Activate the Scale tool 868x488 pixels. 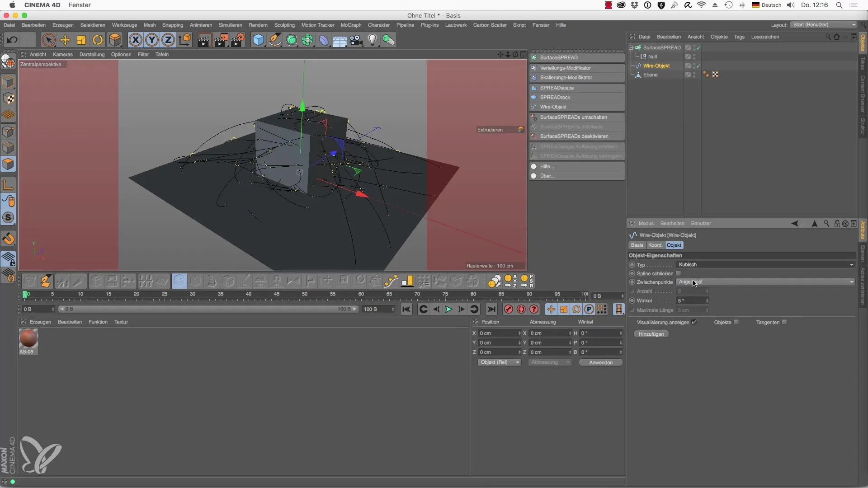[x=81, y=40]
